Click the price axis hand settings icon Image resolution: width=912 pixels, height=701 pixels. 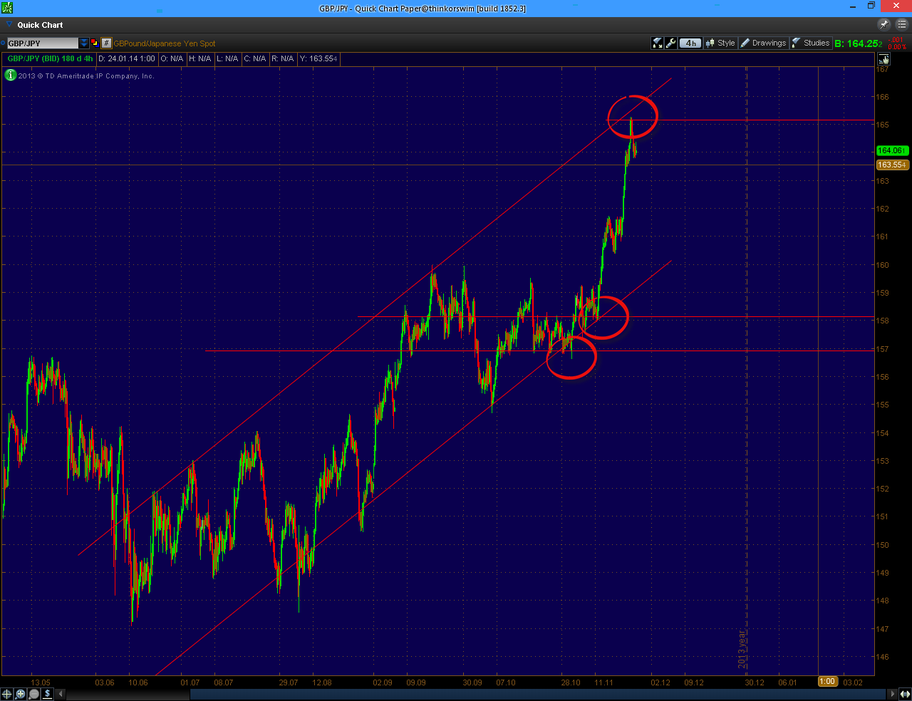[883, 59]
